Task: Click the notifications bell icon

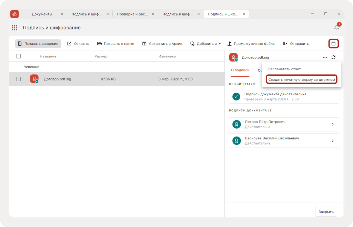Action: coord(336,28)
